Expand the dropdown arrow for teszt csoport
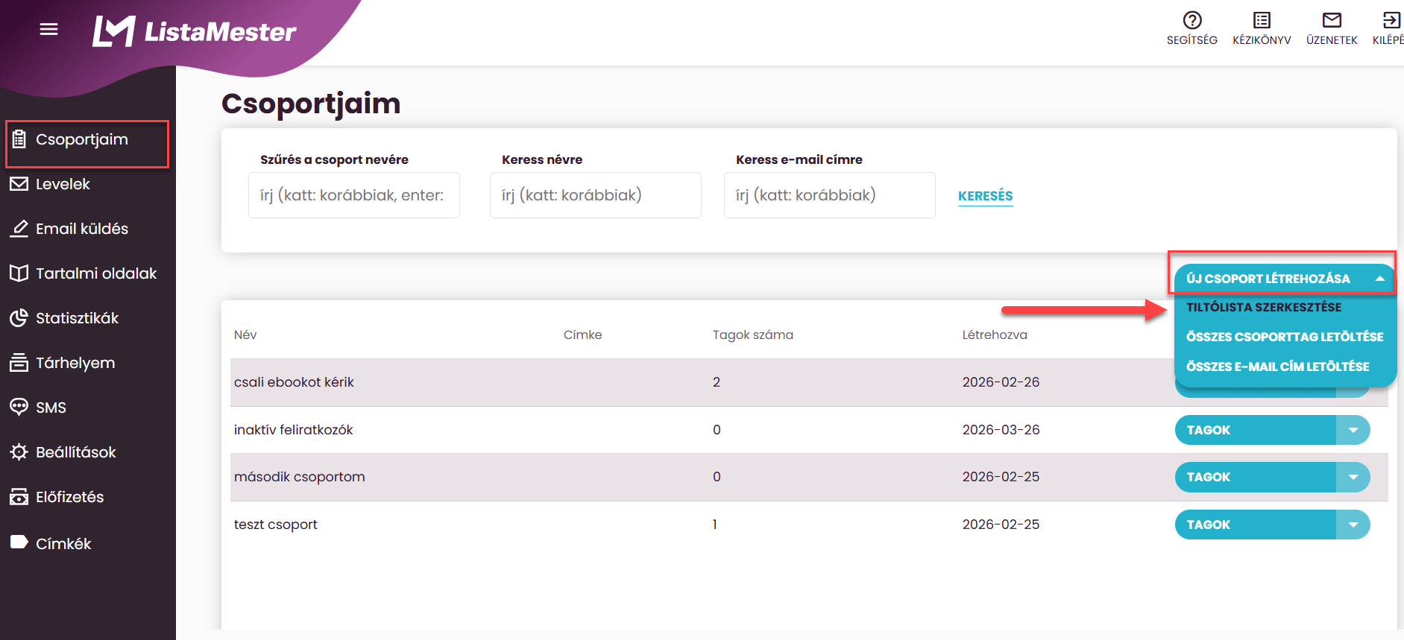Viewport: 1404px width, 640px height. [x=1353, y=525]
